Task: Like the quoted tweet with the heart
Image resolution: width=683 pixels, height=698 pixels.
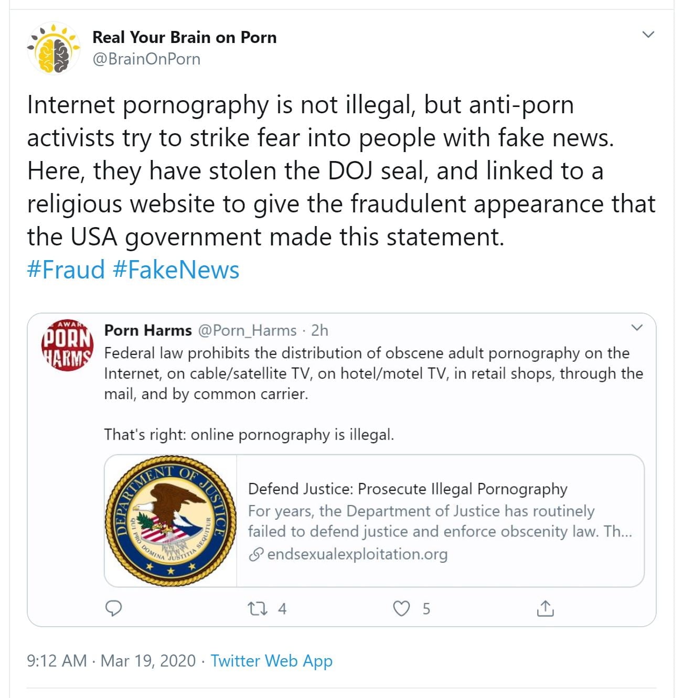Action: (x=401, y=609)
